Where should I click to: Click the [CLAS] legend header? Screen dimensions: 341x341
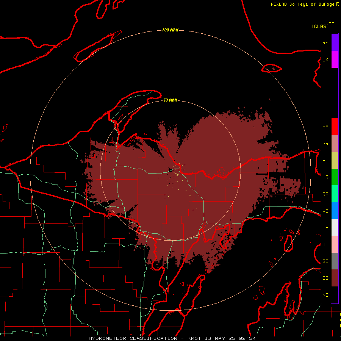click(320, 26)
